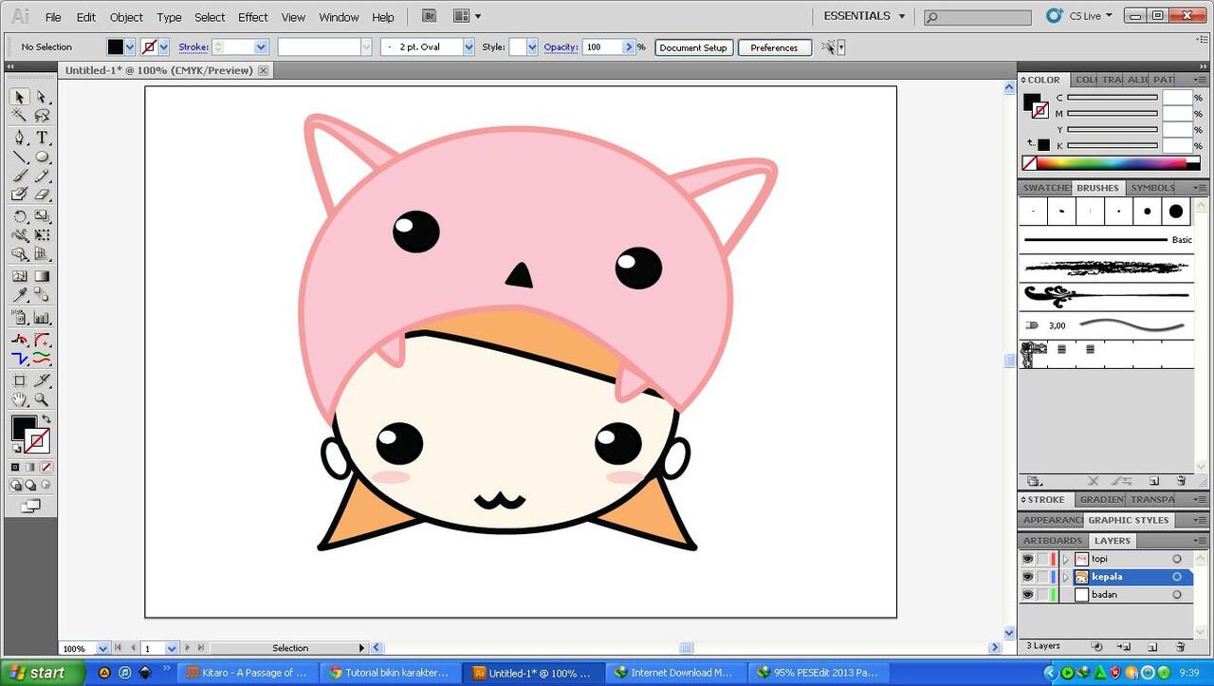This screenshot has width=1214, height=686.
Task: Pick the Lasso tool
Action: coord(42,116)
